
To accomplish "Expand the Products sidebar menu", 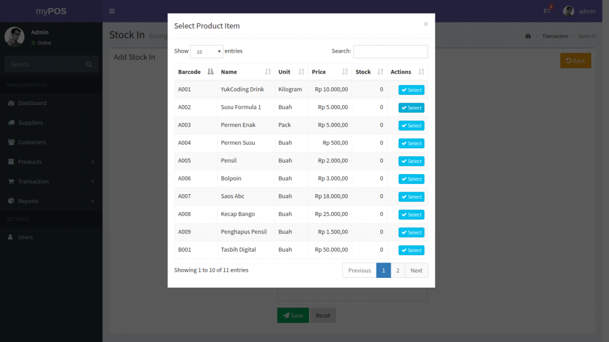I will (51, 161).
